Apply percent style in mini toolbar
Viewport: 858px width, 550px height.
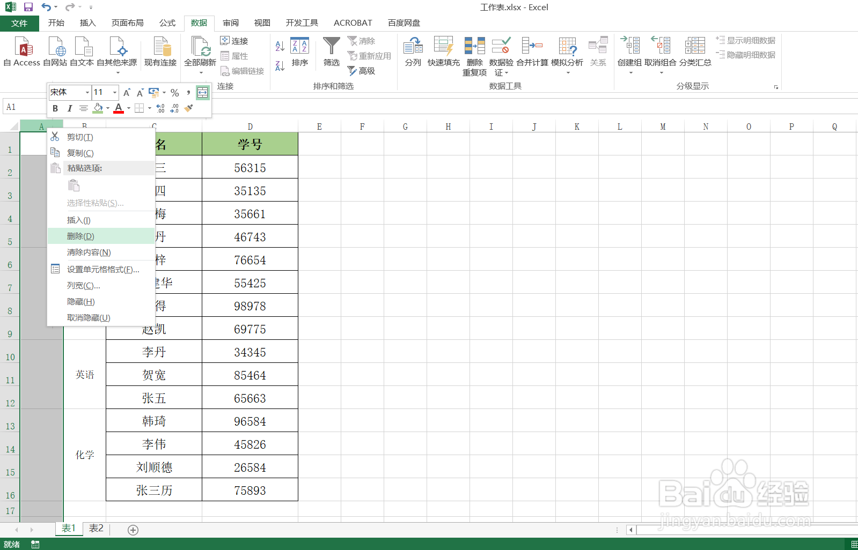coord(175,93)
